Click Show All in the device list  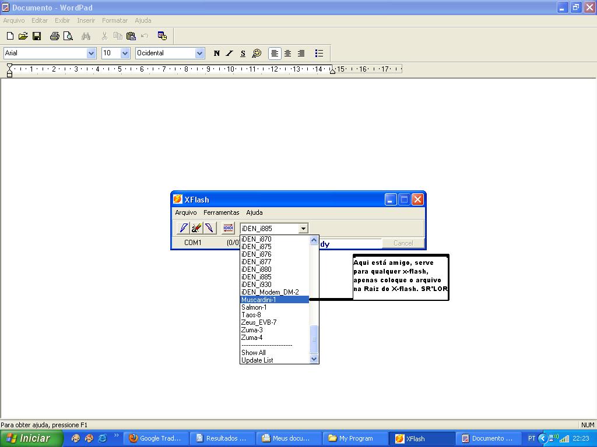click(275, 352)
